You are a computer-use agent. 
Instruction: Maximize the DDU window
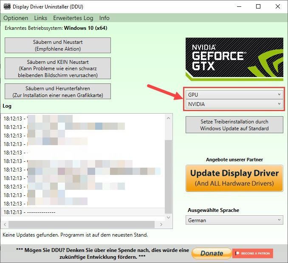pos(258,6)
